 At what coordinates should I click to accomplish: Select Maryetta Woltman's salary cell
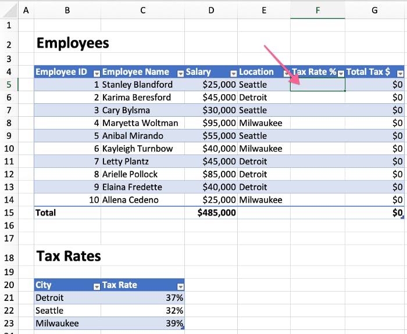point(211,123)
